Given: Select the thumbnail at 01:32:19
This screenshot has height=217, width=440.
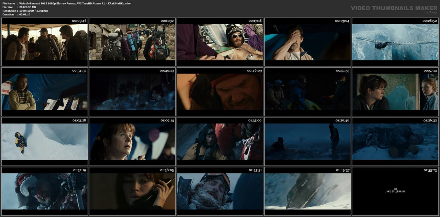Looking at the screenshot, I should (45, 191).
